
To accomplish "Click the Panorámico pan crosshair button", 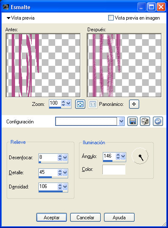I will click(x=134, y=104).
